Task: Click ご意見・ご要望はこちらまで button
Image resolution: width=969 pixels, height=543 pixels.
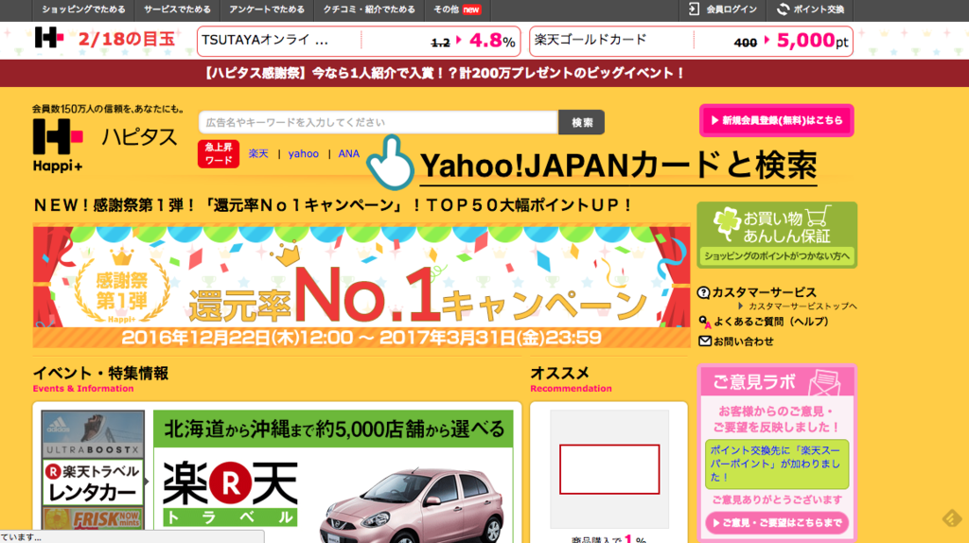Action: point(777,522)
